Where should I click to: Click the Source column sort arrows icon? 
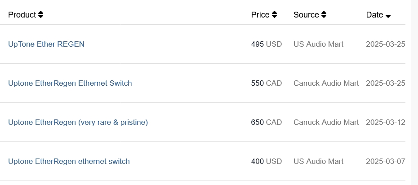tap(324, 15)
